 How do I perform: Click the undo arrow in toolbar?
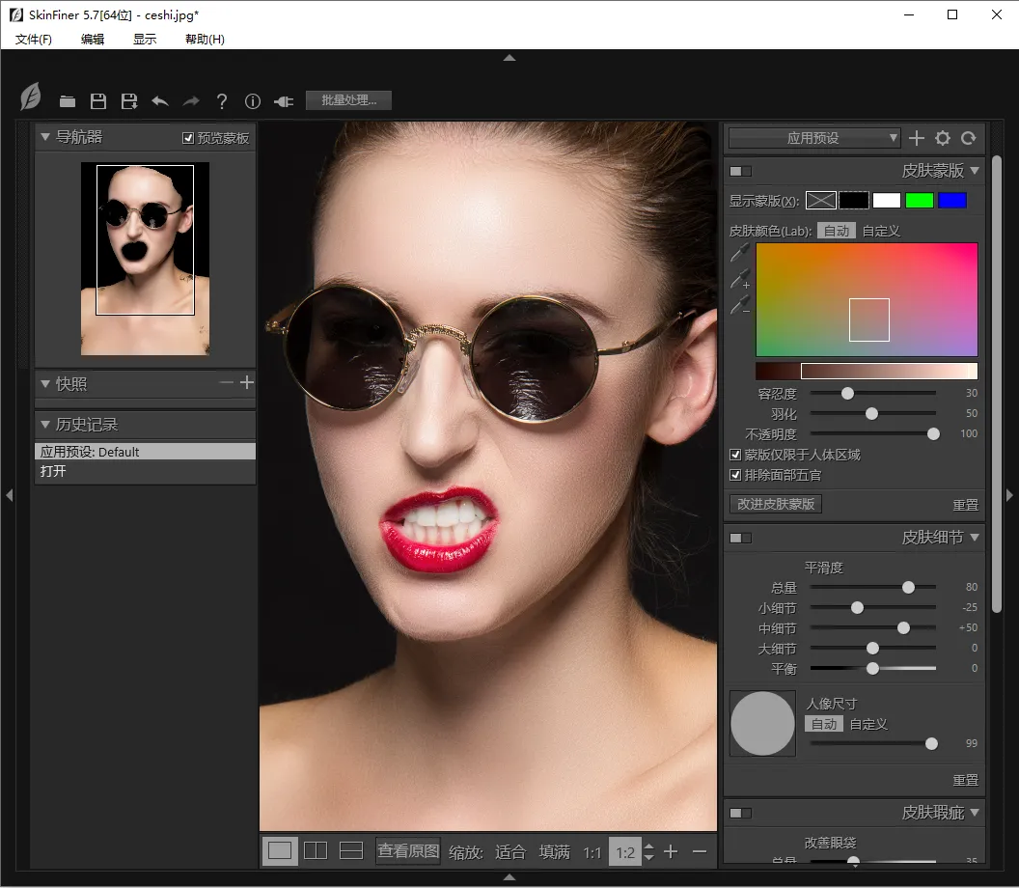pos(160,101)
